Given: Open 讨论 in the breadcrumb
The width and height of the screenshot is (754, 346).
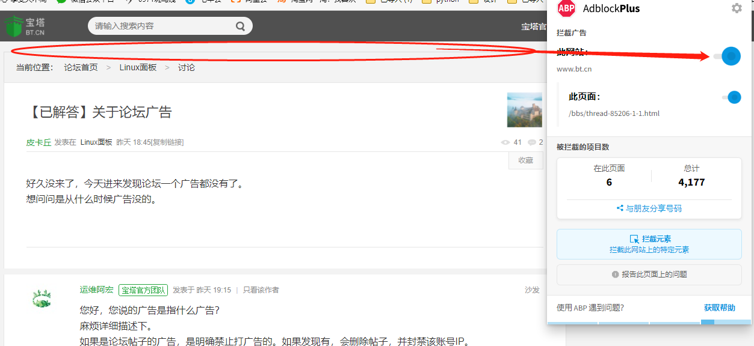Looking at the screenshot, I should [x=187, y=67].
